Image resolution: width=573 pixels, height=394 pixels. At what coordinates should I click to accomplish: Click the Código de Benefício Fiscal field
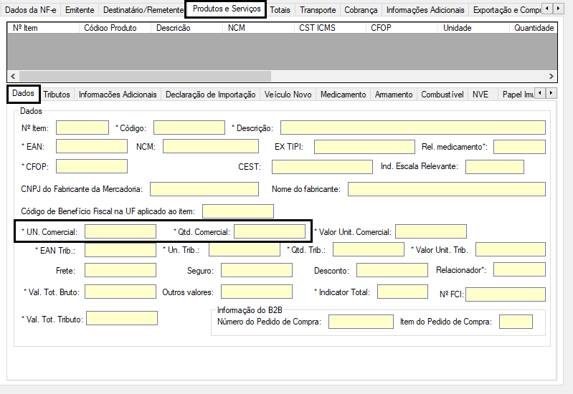tap(238, 211)
